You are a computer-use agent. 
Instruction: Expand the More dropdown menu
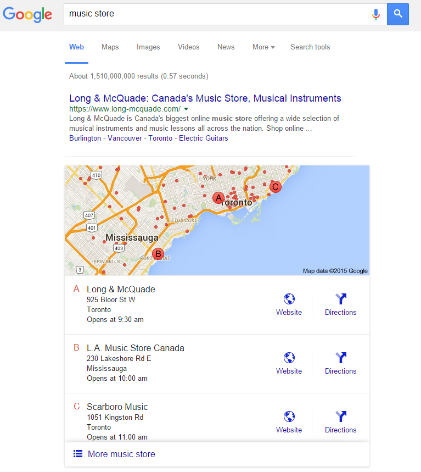click(x=263, y=47)
